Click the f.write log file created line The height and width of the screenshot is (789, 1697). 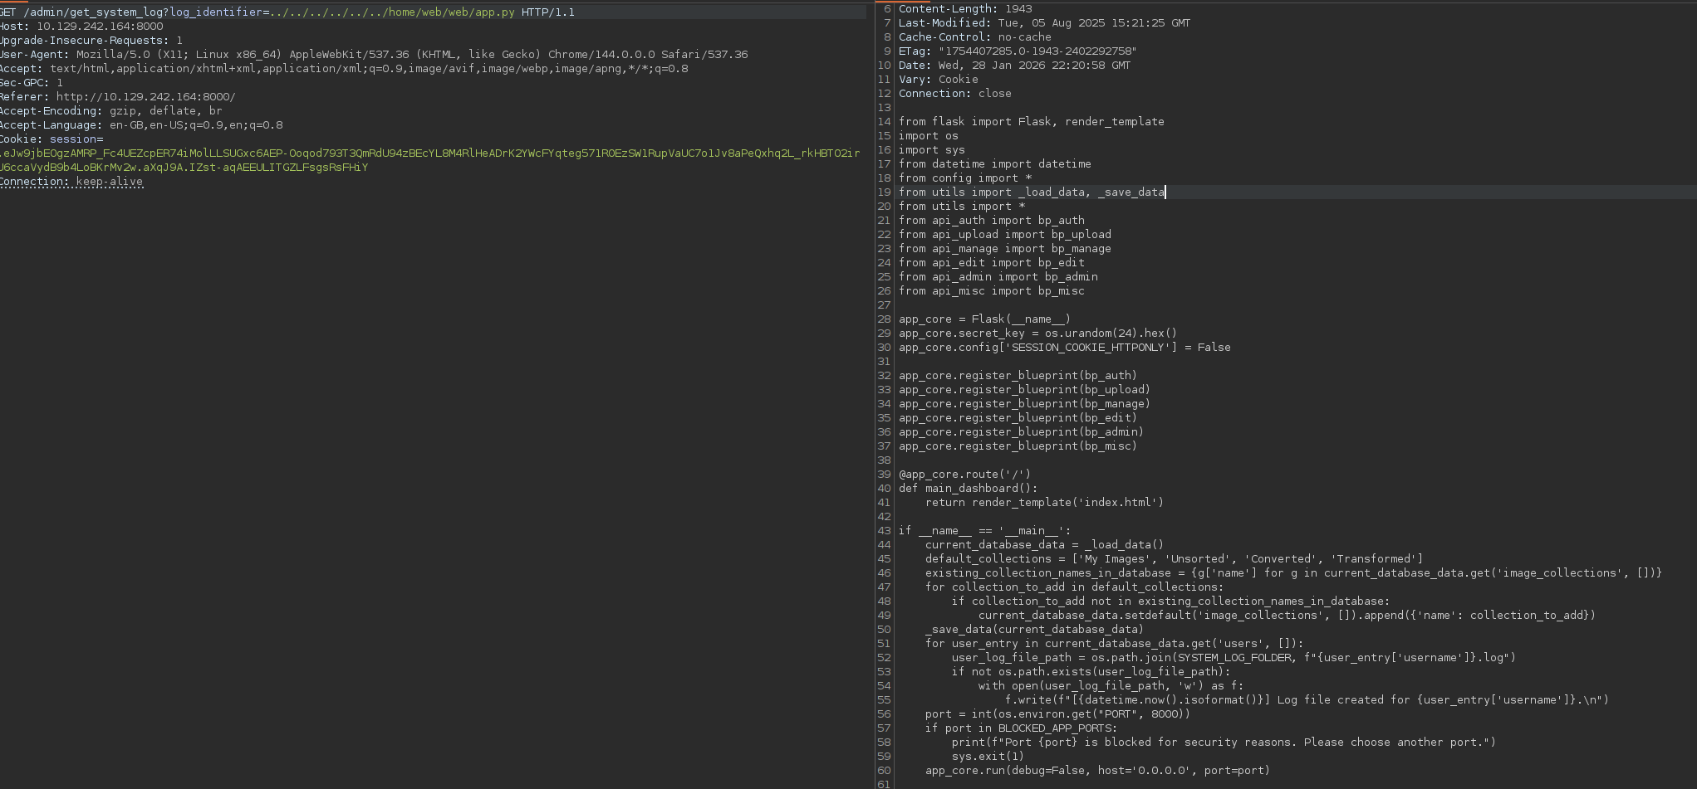tap(1307, 700)
